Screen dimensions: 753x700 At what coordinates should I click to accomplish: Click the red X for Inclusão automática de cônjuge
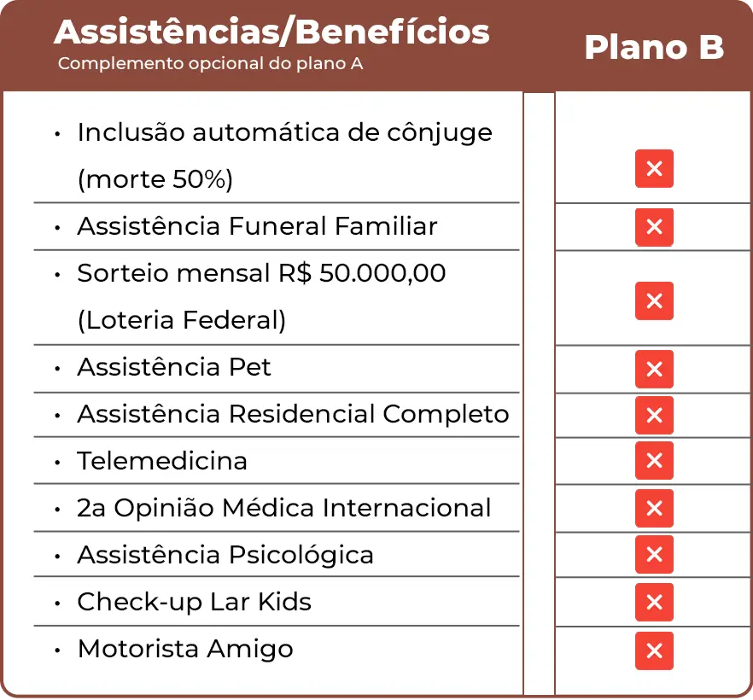(654, 169)
